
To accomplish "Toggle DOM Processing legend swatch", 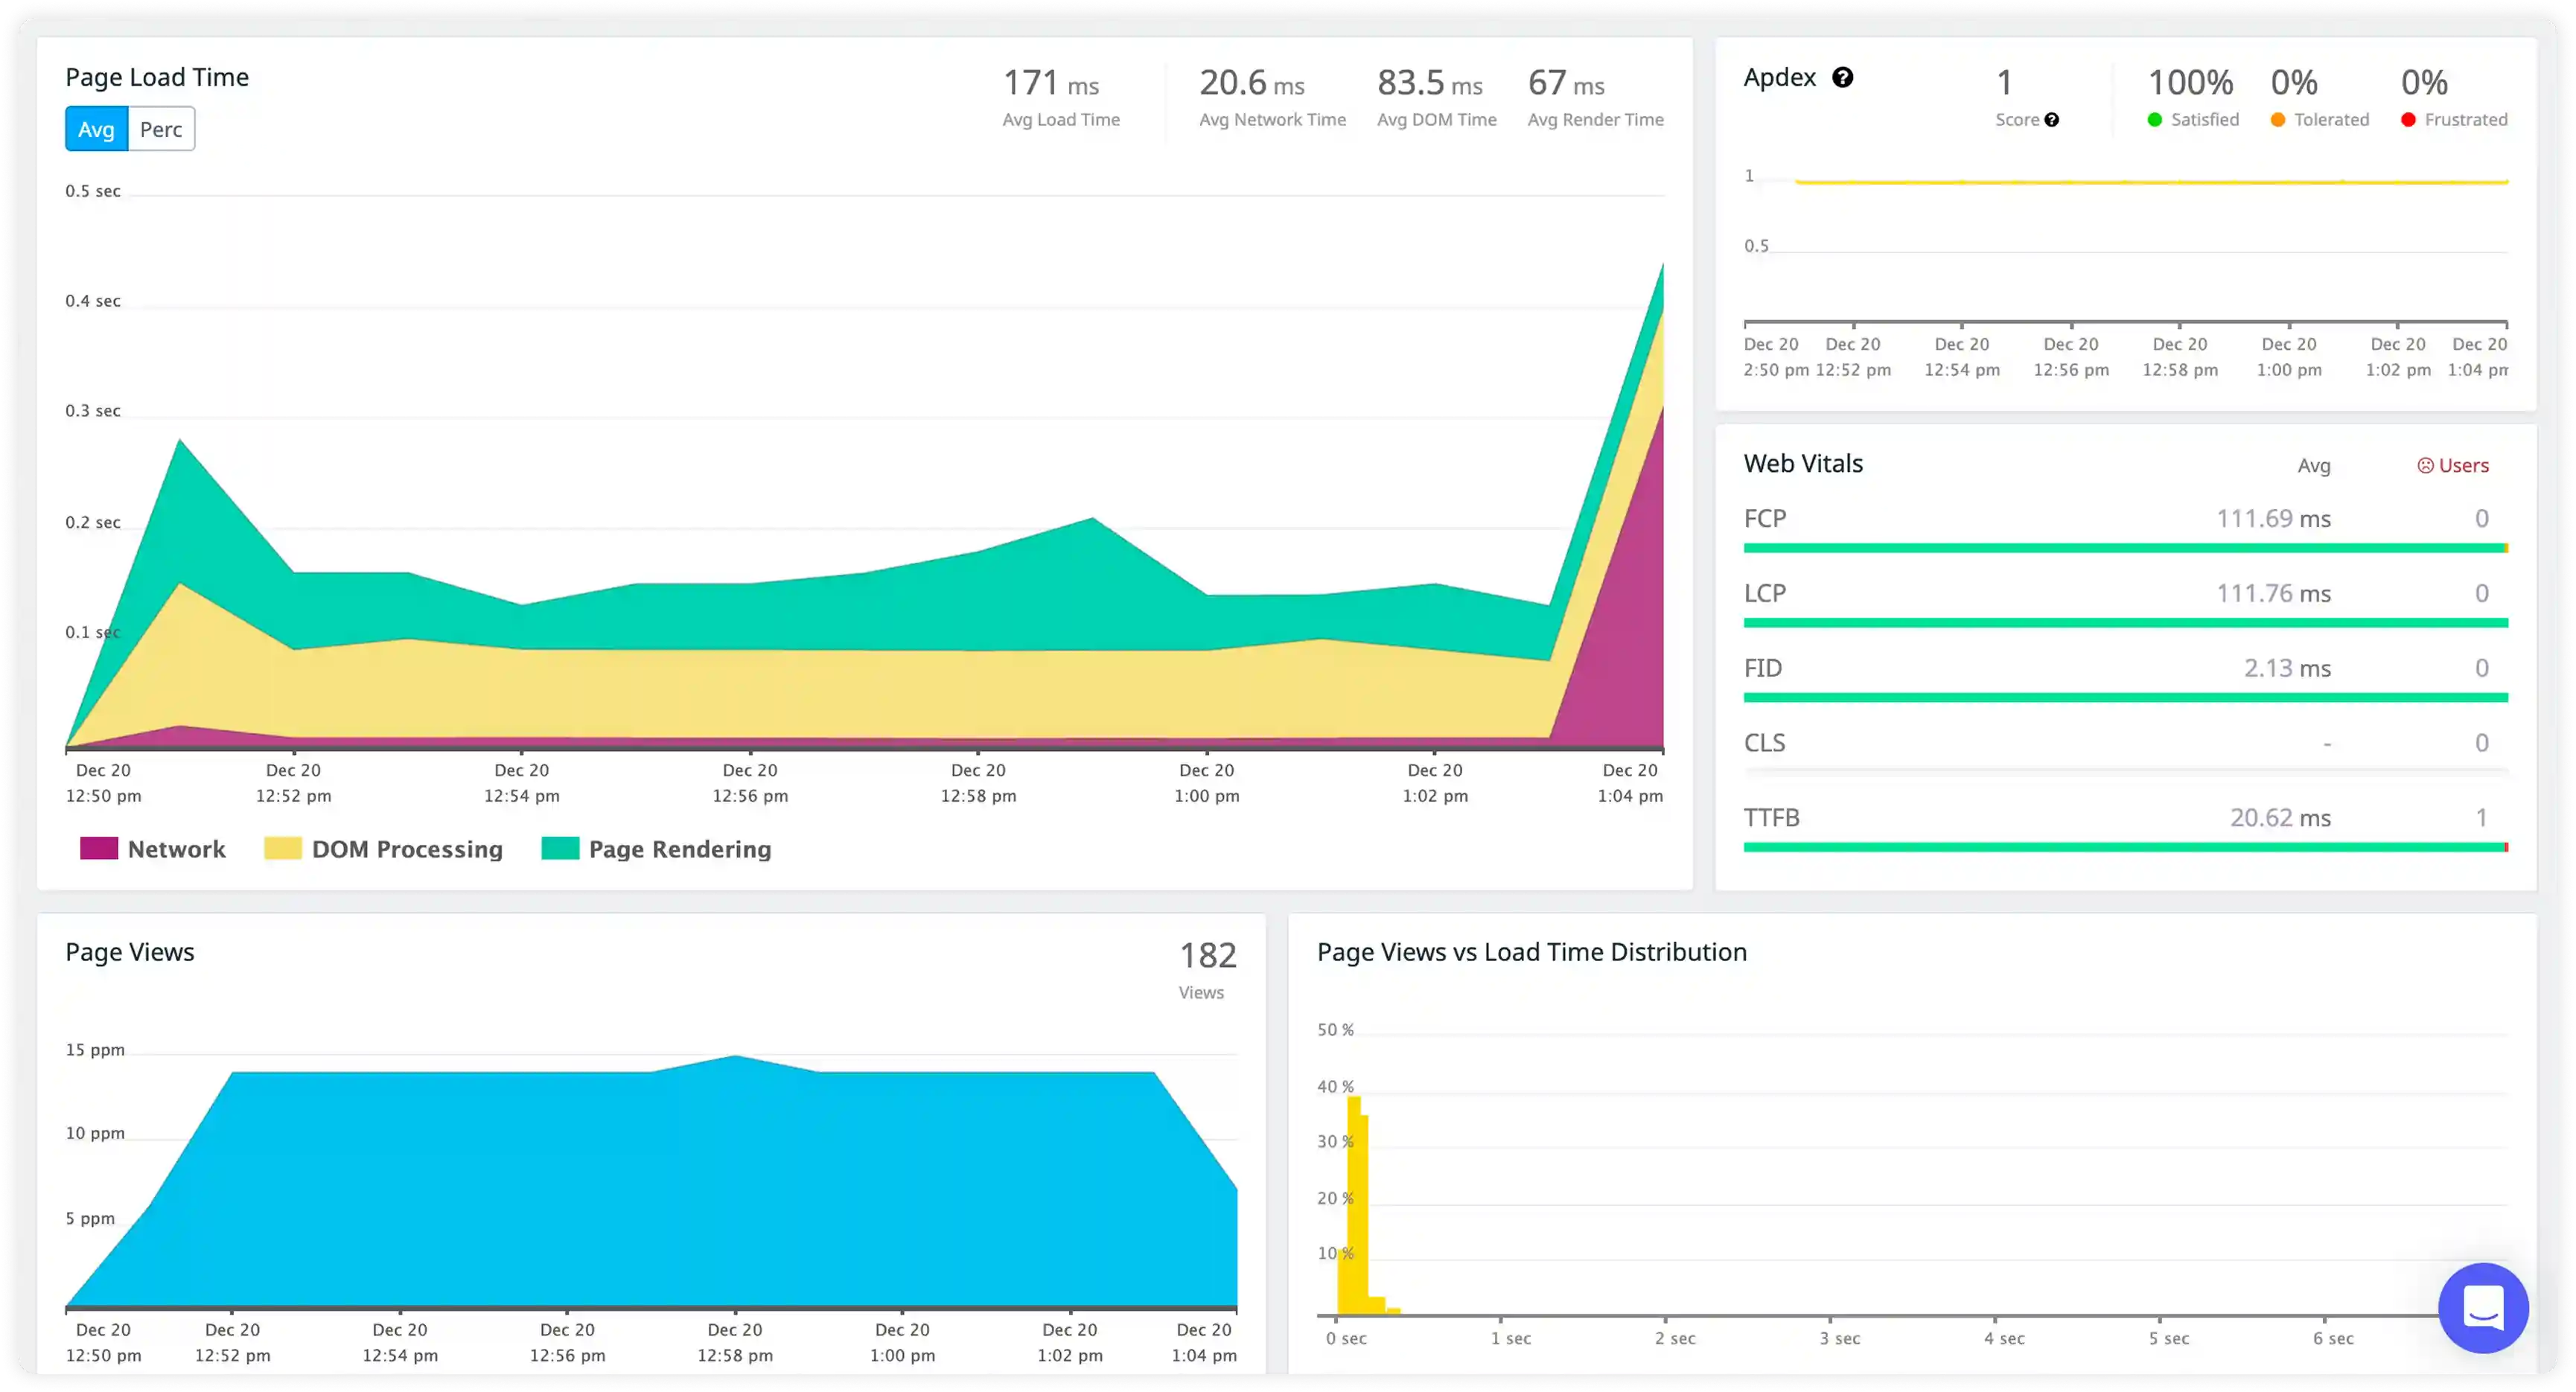I will [282, 849].
